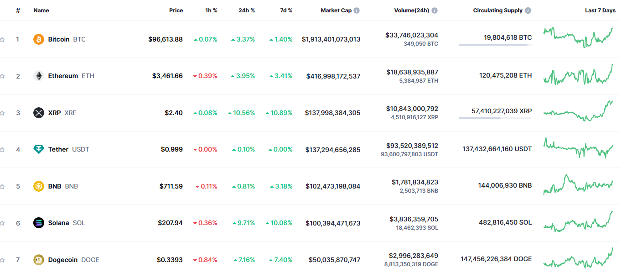Sort by 1h % column header
This screenshot has width=627, height=273.
[211, 10]
